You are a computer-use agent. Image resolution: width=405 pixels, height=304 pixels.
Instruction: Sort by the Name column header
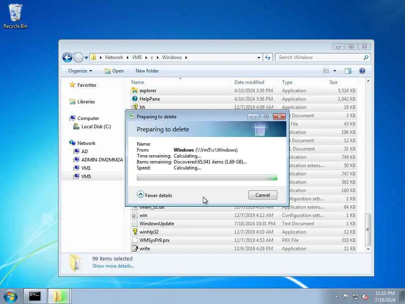tap(138, 82)
